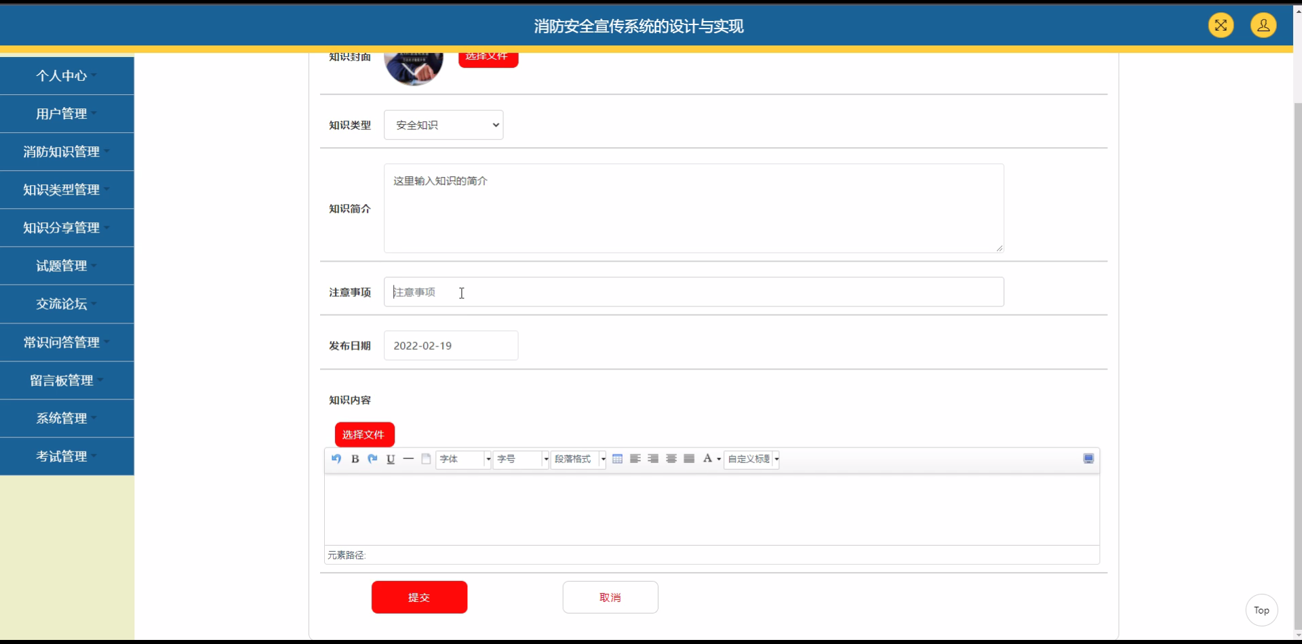This screenshot has width=1302, height=644.
Task: Align text right in the editor
Action: (653, 459)
